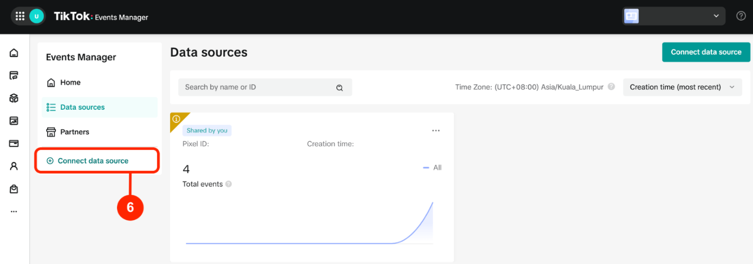Screen dimensions: 753x264
Task: Click the Creation time label on card
Action: click(330, 144)
